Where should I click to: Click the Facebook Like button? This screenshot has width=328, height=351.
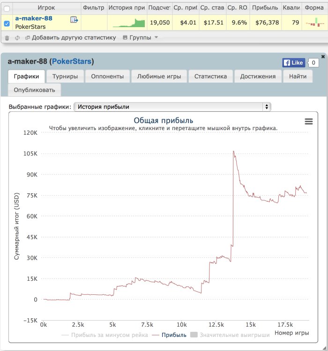294,63
